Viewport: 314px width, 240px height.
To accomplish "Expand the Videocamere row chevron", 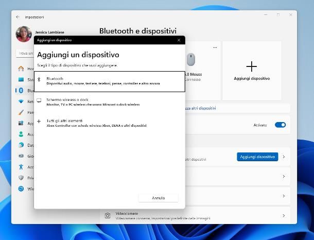I will (284, 216).
